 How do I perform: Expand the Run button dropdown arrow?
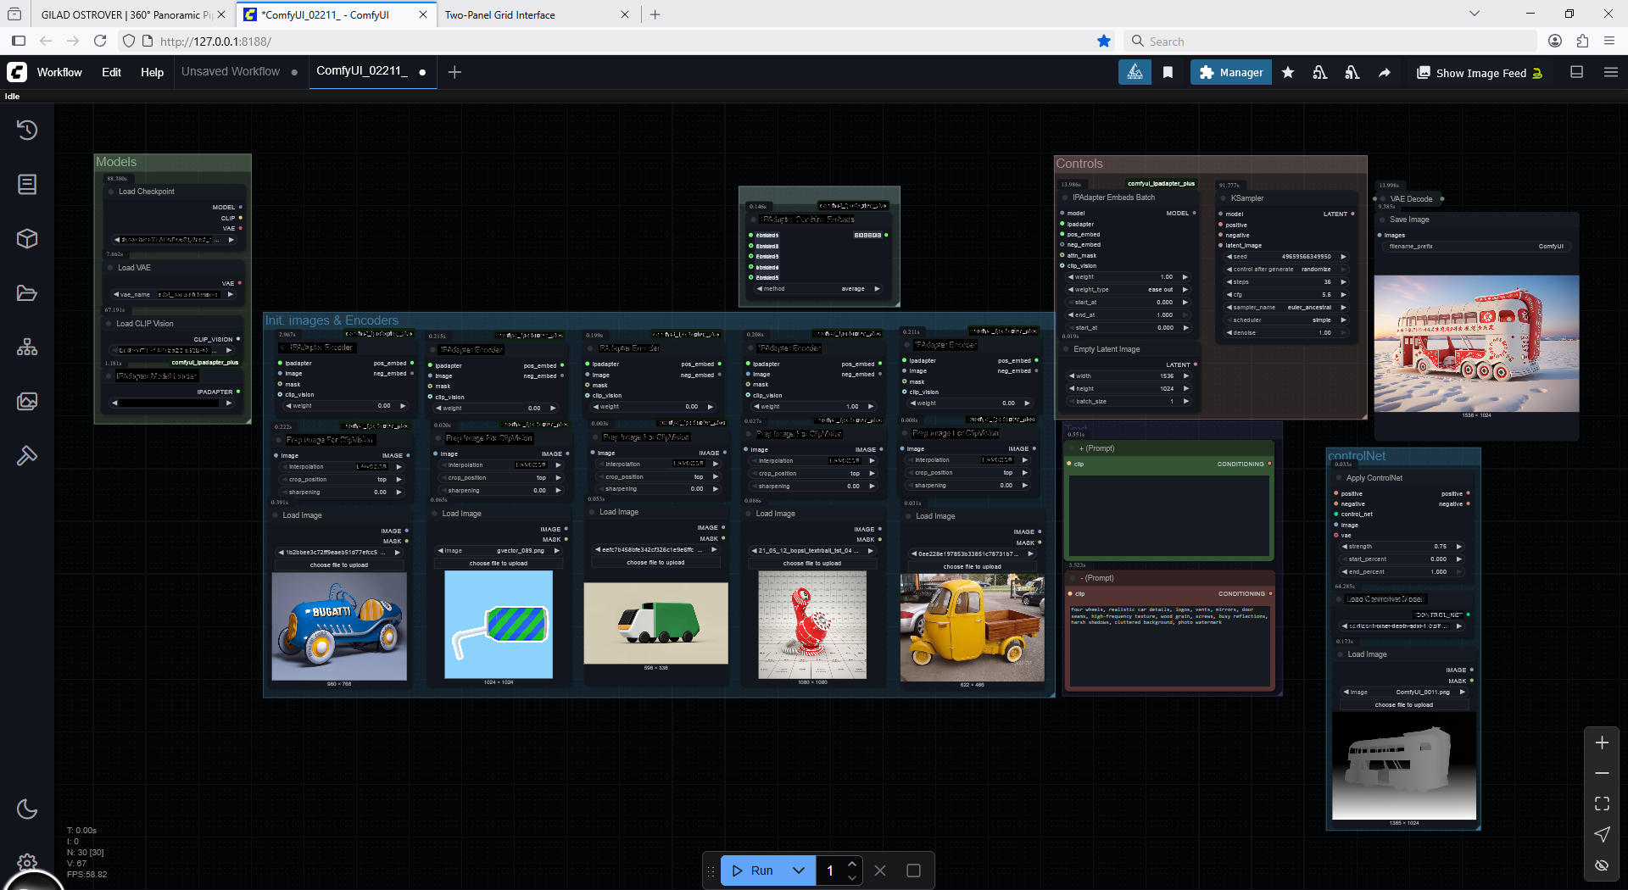click(798, 871)
